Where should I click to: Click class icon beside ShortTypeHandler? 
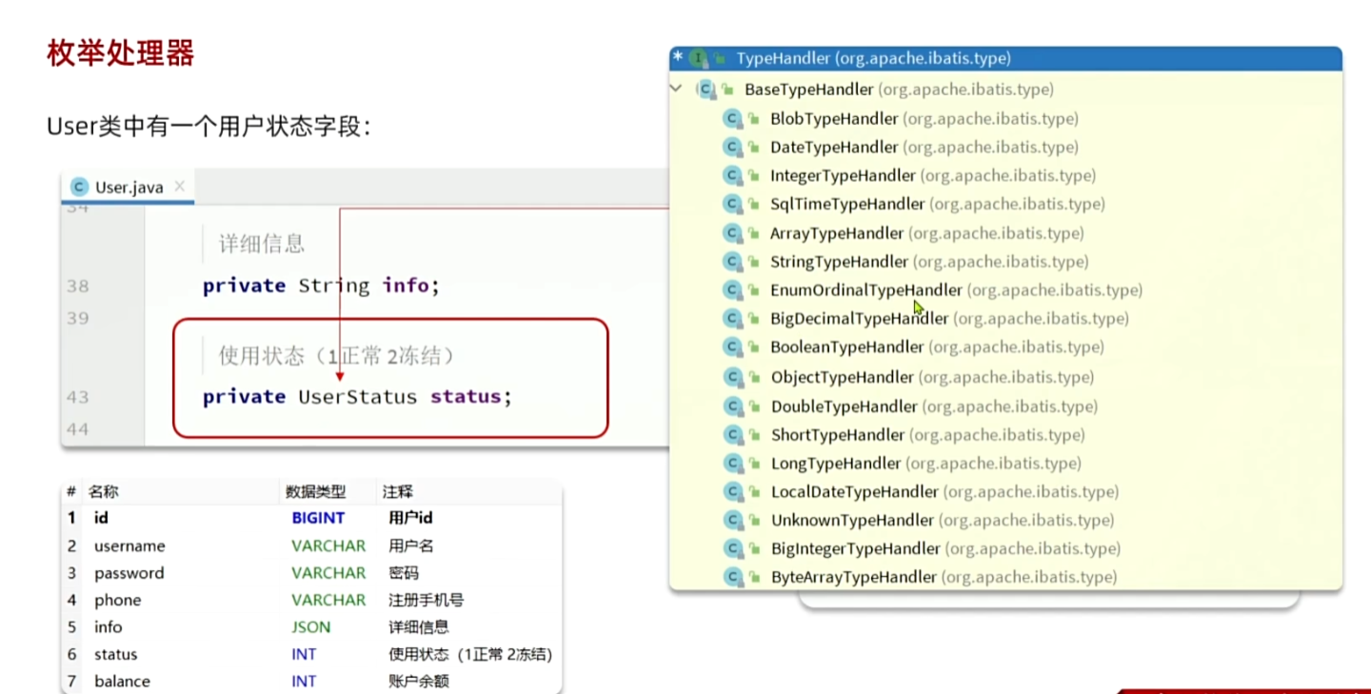coord(732,435)
